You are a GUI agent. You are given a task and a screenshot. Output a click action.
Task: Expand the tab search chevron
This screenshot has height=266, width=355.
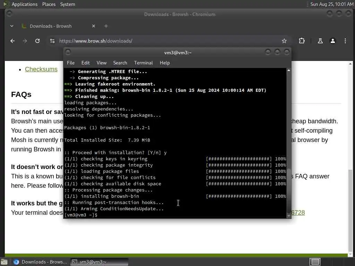pyautogui.click(x=12, y=26)
